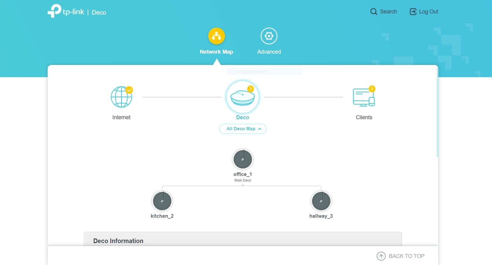Click the Log Out text link
Viewport: 492px width, 265px height.
tap(429, 12)
